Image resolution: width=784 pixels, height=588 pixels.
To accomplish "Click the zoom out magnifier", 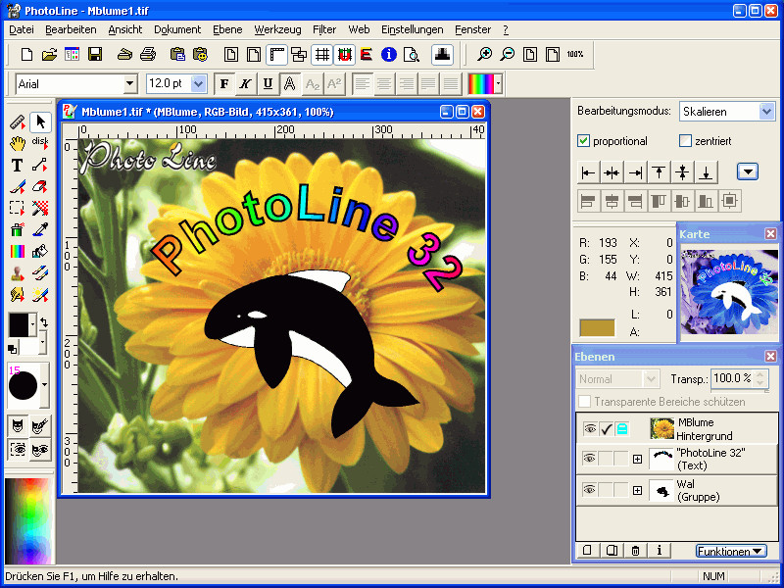I will pyautogui.click(x=507, y=54).
